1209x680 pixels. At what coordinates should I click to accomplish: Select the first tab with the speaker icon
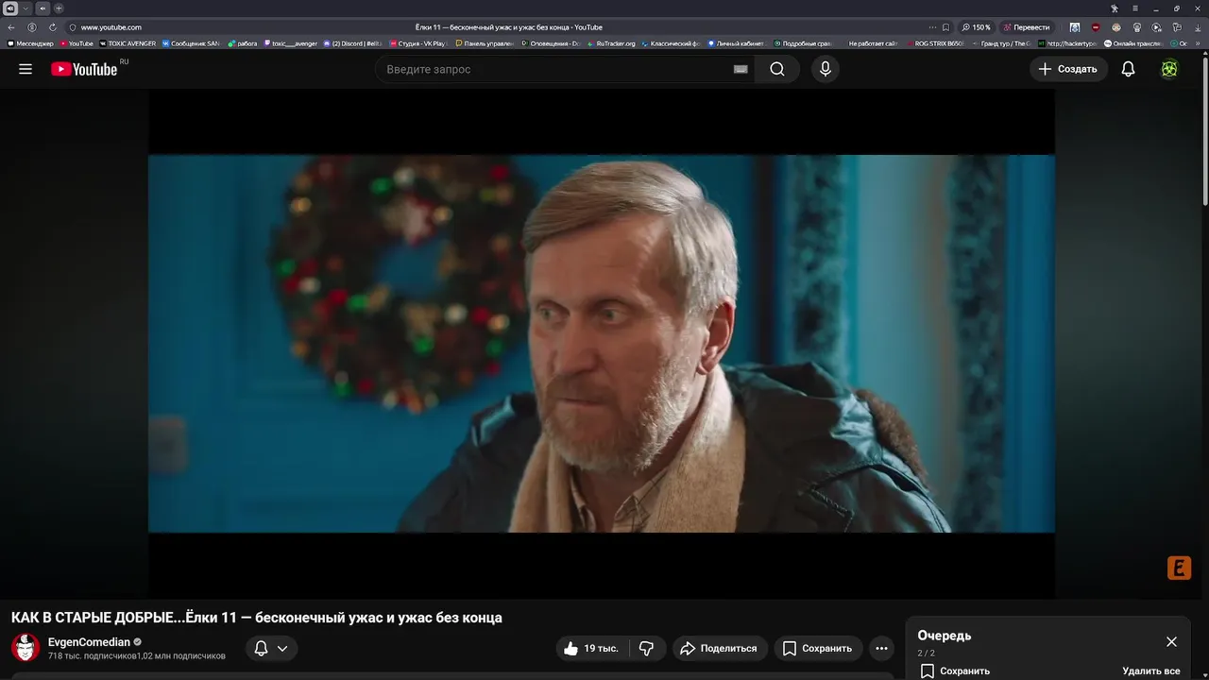tap(10, 8)
